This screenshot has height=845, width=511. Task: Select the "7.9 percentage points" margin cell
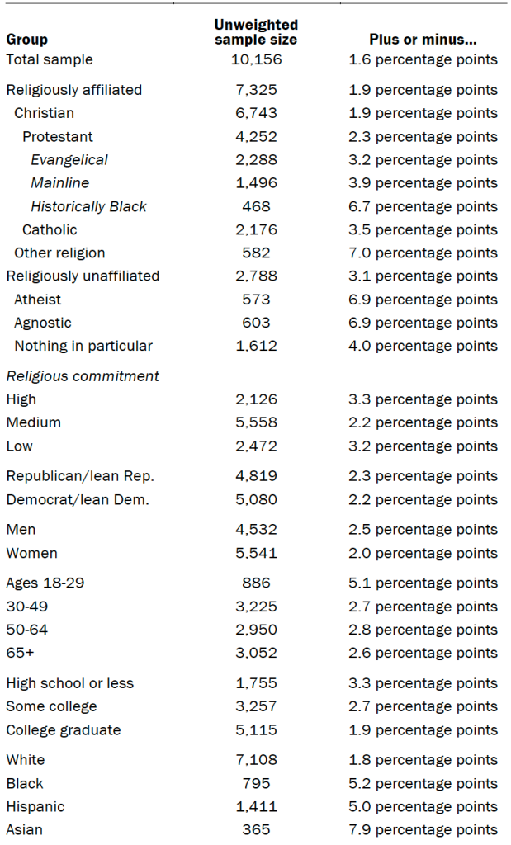[422, 830]
